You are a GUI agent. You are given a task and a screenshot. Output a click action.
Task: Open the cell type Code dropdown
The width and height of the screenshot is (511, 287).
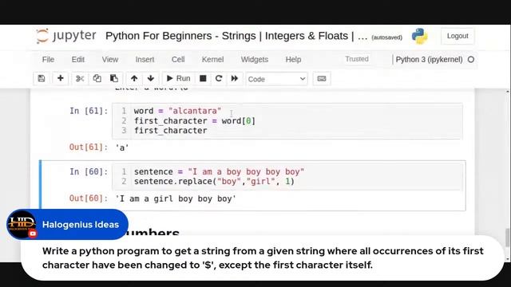point(277,79)
